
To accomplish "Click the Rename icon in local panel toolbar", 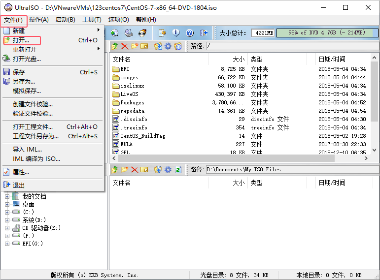I will [x=144, y=170].
